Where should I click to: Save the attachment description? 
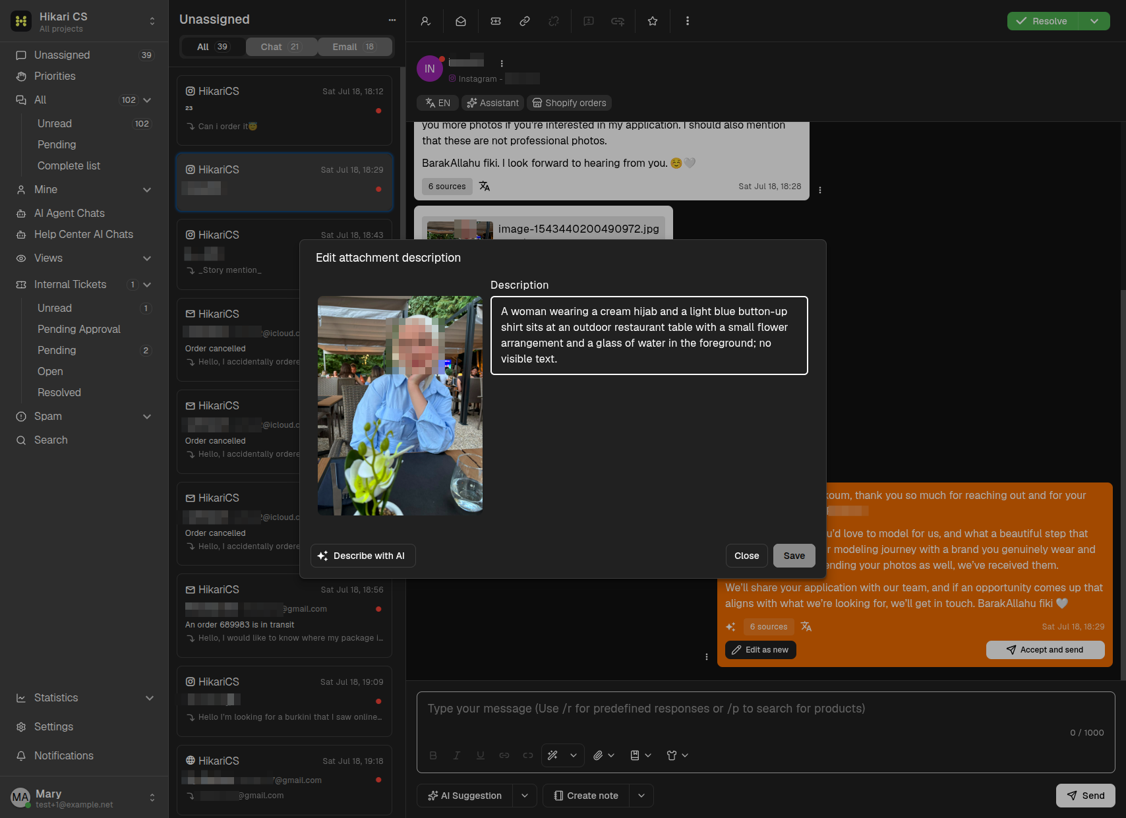click(x=794, y=556)
